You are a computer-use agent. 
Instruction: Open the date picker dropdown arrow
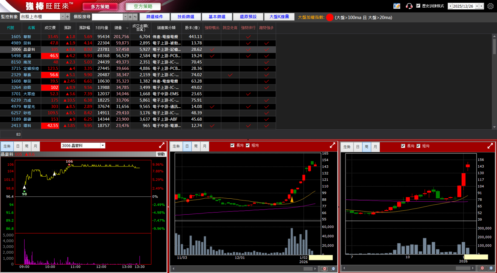click(477, 6)
